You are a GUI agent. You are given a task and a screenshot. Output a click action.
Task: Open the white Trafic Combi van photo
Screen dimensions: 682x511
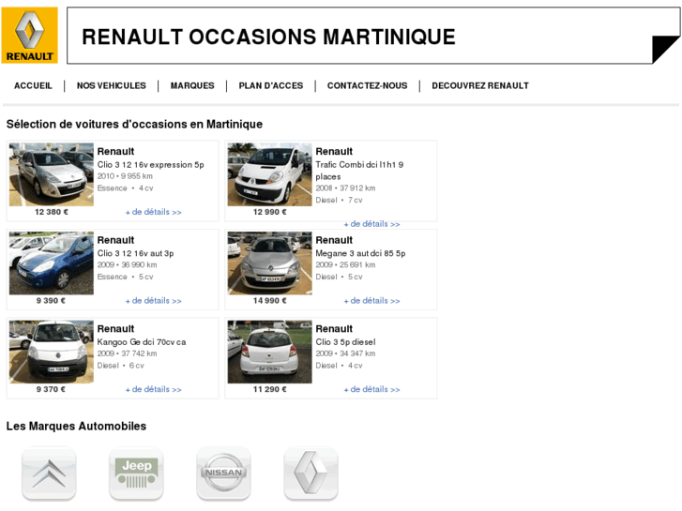click(269, 174)
